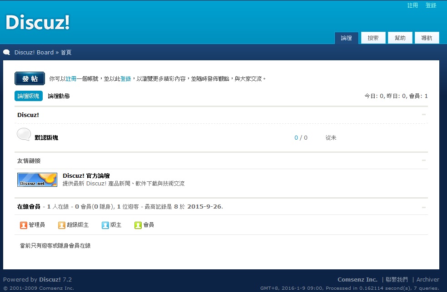Click Discuz! link in Powered by text

[x=50, y=279]
